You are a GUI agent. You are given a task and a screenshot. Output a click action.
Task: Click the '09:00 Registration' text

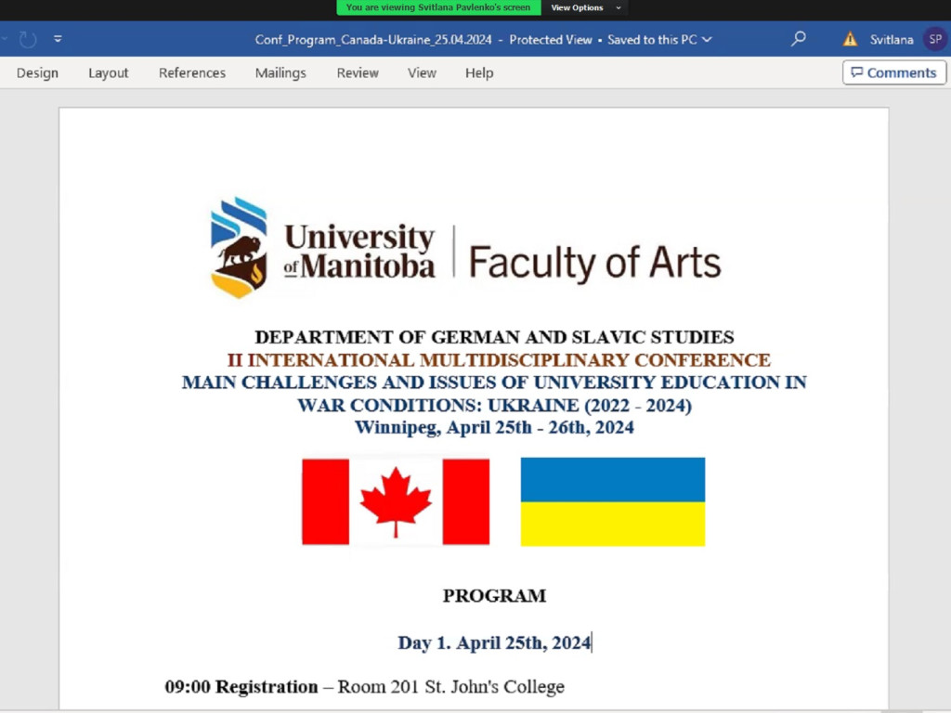coord(241,687)
